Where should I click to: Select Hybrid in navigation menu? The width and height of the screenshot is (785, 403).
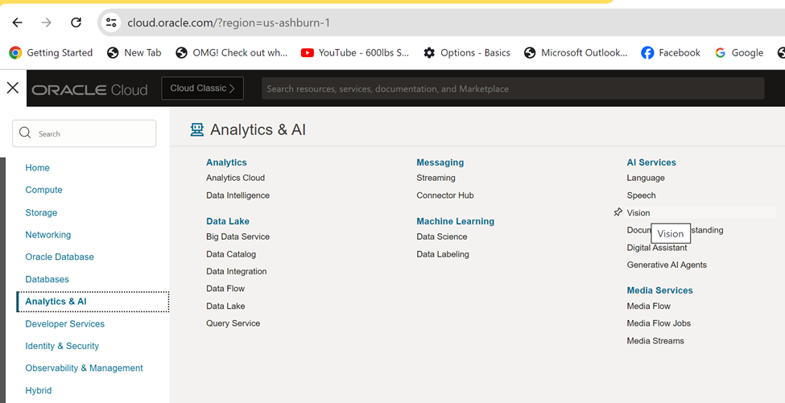[39, 390]
